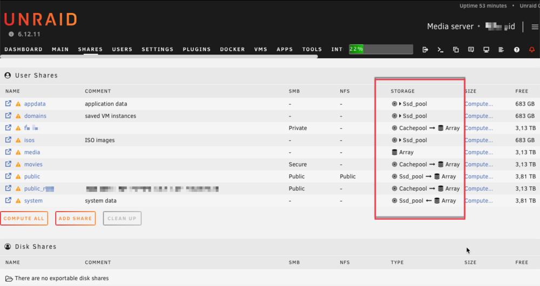Image resolution: width=540 pixels, height=286 pixels.
Task: Open the domains share link
Action: click(35, 116)
